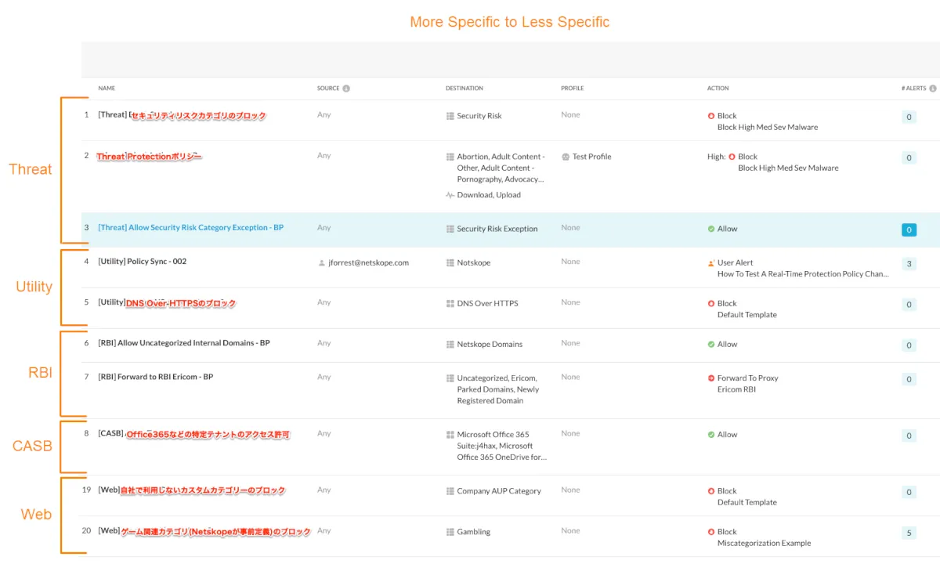Click the User Alert icon in row 4

(711, 263)
